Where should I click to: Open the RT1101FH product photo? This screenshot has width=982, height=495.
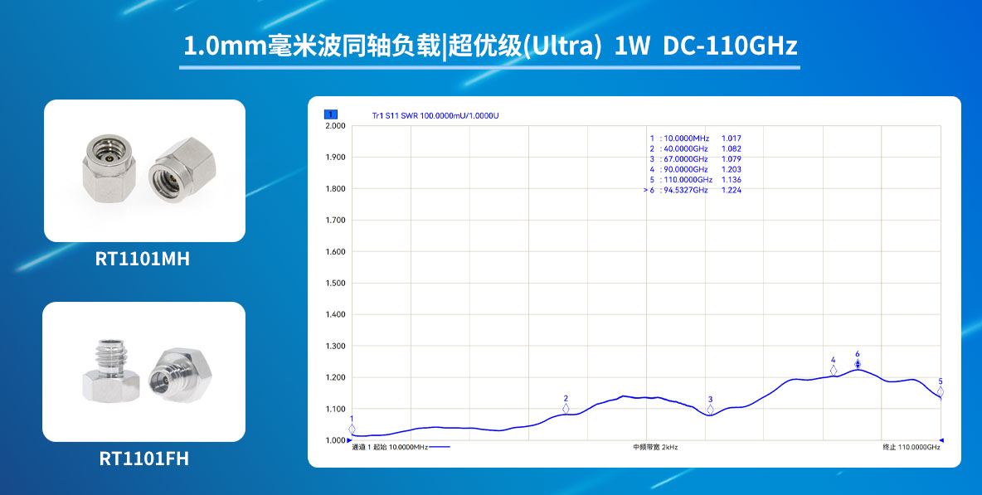(144, 371)
